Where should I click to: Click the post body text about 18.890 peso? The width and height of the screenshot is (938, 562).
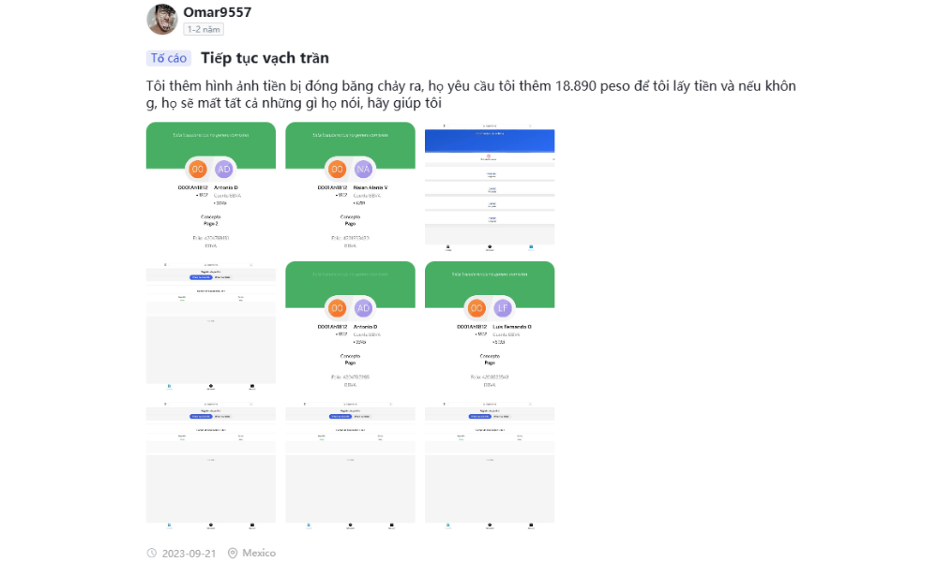click(x=469, y=95)
